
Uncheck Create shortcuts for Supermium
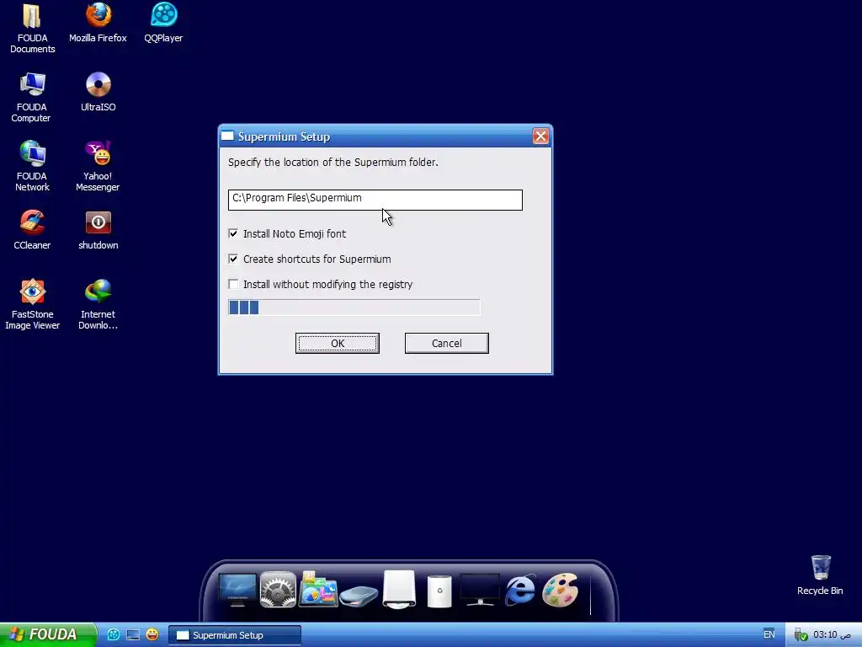pos(233,259)
